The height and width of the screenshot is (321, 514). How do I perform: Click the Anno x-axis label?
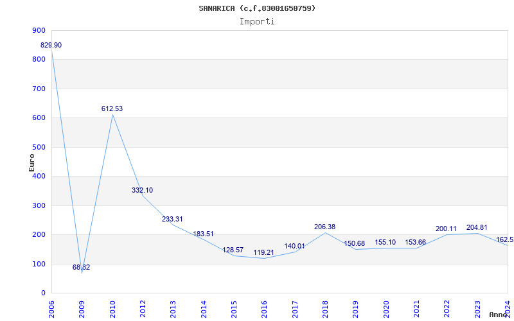click(x=499, y=315)
